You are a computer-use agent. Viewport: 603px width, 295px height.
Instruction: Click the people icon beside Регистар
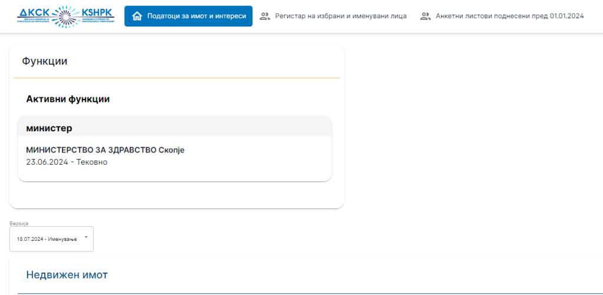pyautogui.click(x=264, y=16)
